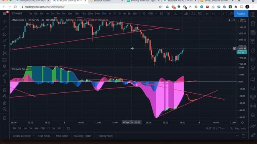Image resolution: width=257 pixels, height=144 pixels.
Task: Set date range to 5Y
Action: tap(54, 128)
